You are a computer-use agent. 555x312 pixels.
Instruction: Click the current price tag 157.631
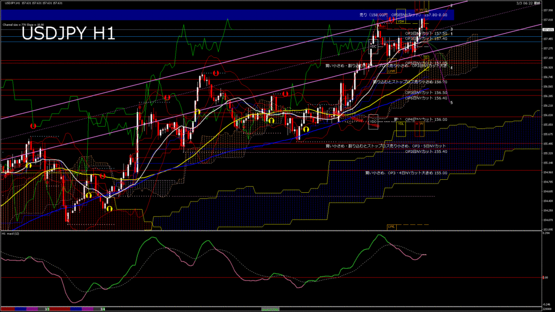click(x=547, y=30)
